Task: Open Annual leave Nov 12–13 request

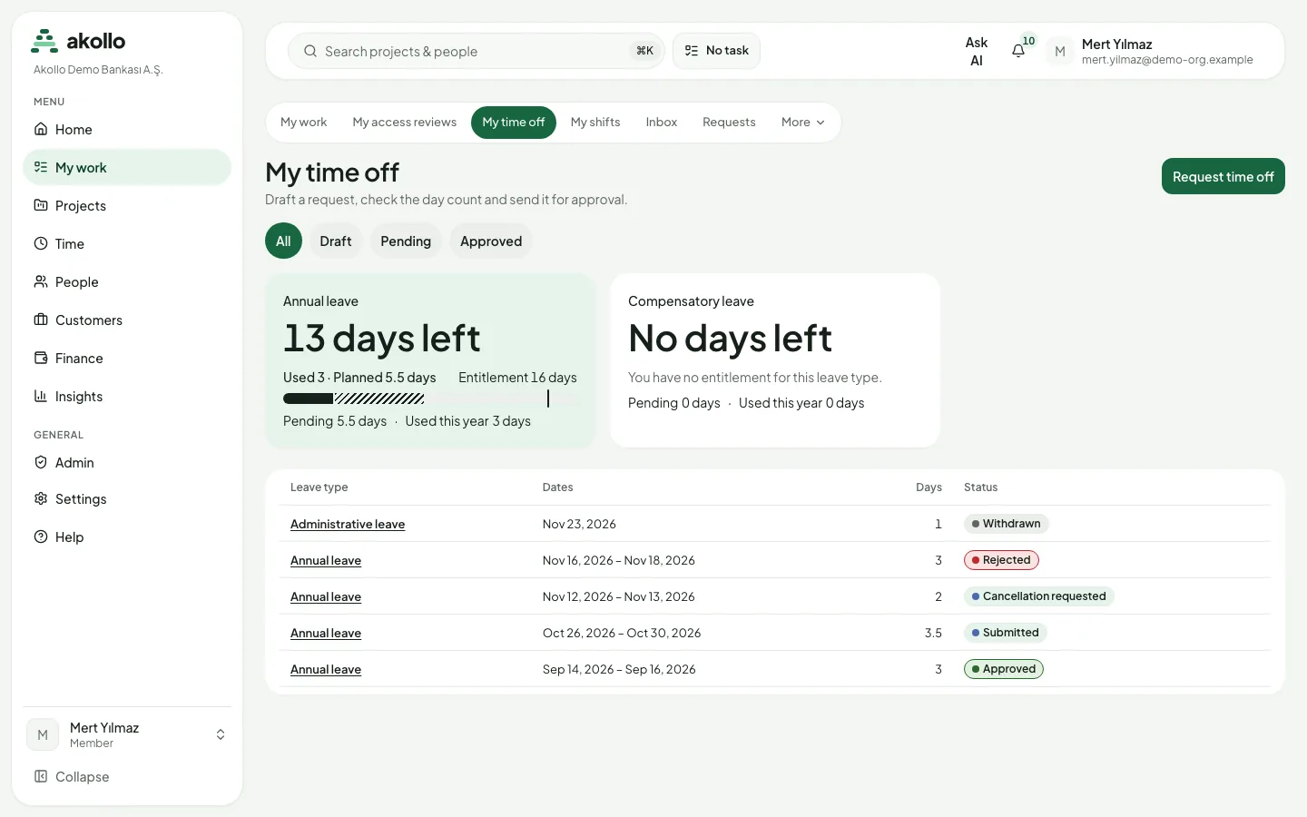Action: click(326, 596)
